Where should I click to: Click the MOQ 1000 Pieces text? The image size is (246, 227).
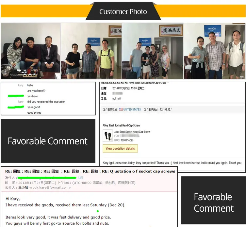[x=124, y=140]
